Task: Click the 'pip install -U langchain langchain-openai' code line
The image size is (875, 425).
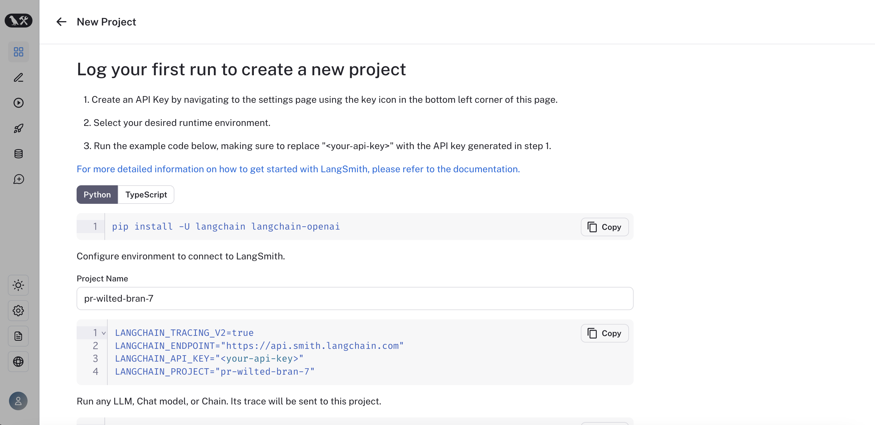Action: point(226,226)
